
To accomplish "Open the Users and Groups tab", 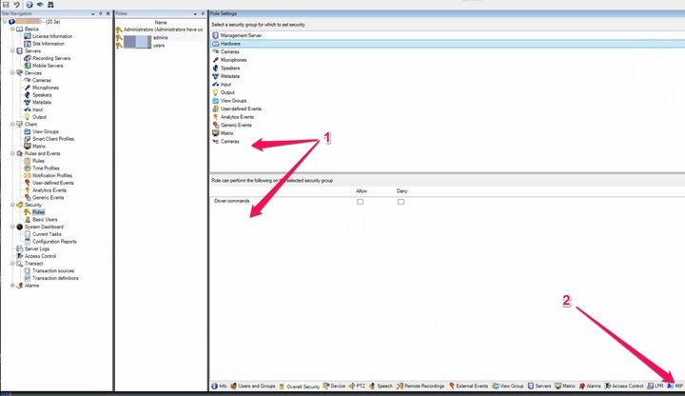I will 254,386.
